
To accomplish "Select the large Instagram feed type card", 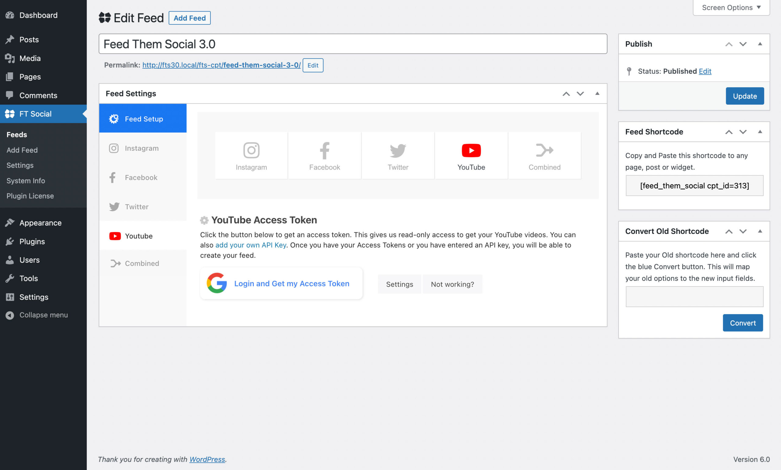I will click(251, 156).
